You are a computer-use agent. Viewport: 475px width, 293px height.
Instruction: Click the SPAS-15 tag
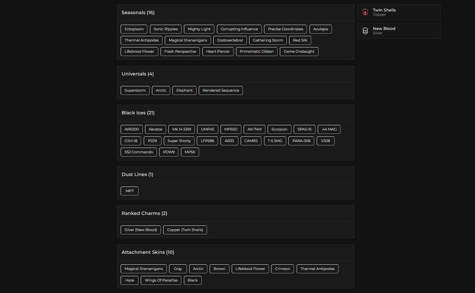pyautogui.click(x=304, y=129)
